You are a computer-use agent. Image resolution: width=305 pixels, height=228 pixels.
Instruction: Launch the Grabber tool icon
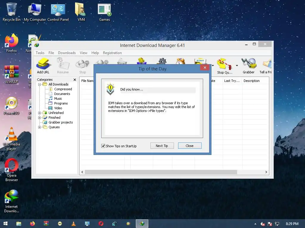pos(249,64)
